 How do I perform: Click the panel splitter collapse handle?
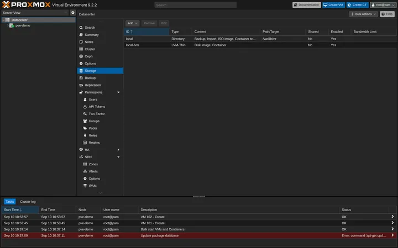[x=199, y=196]
